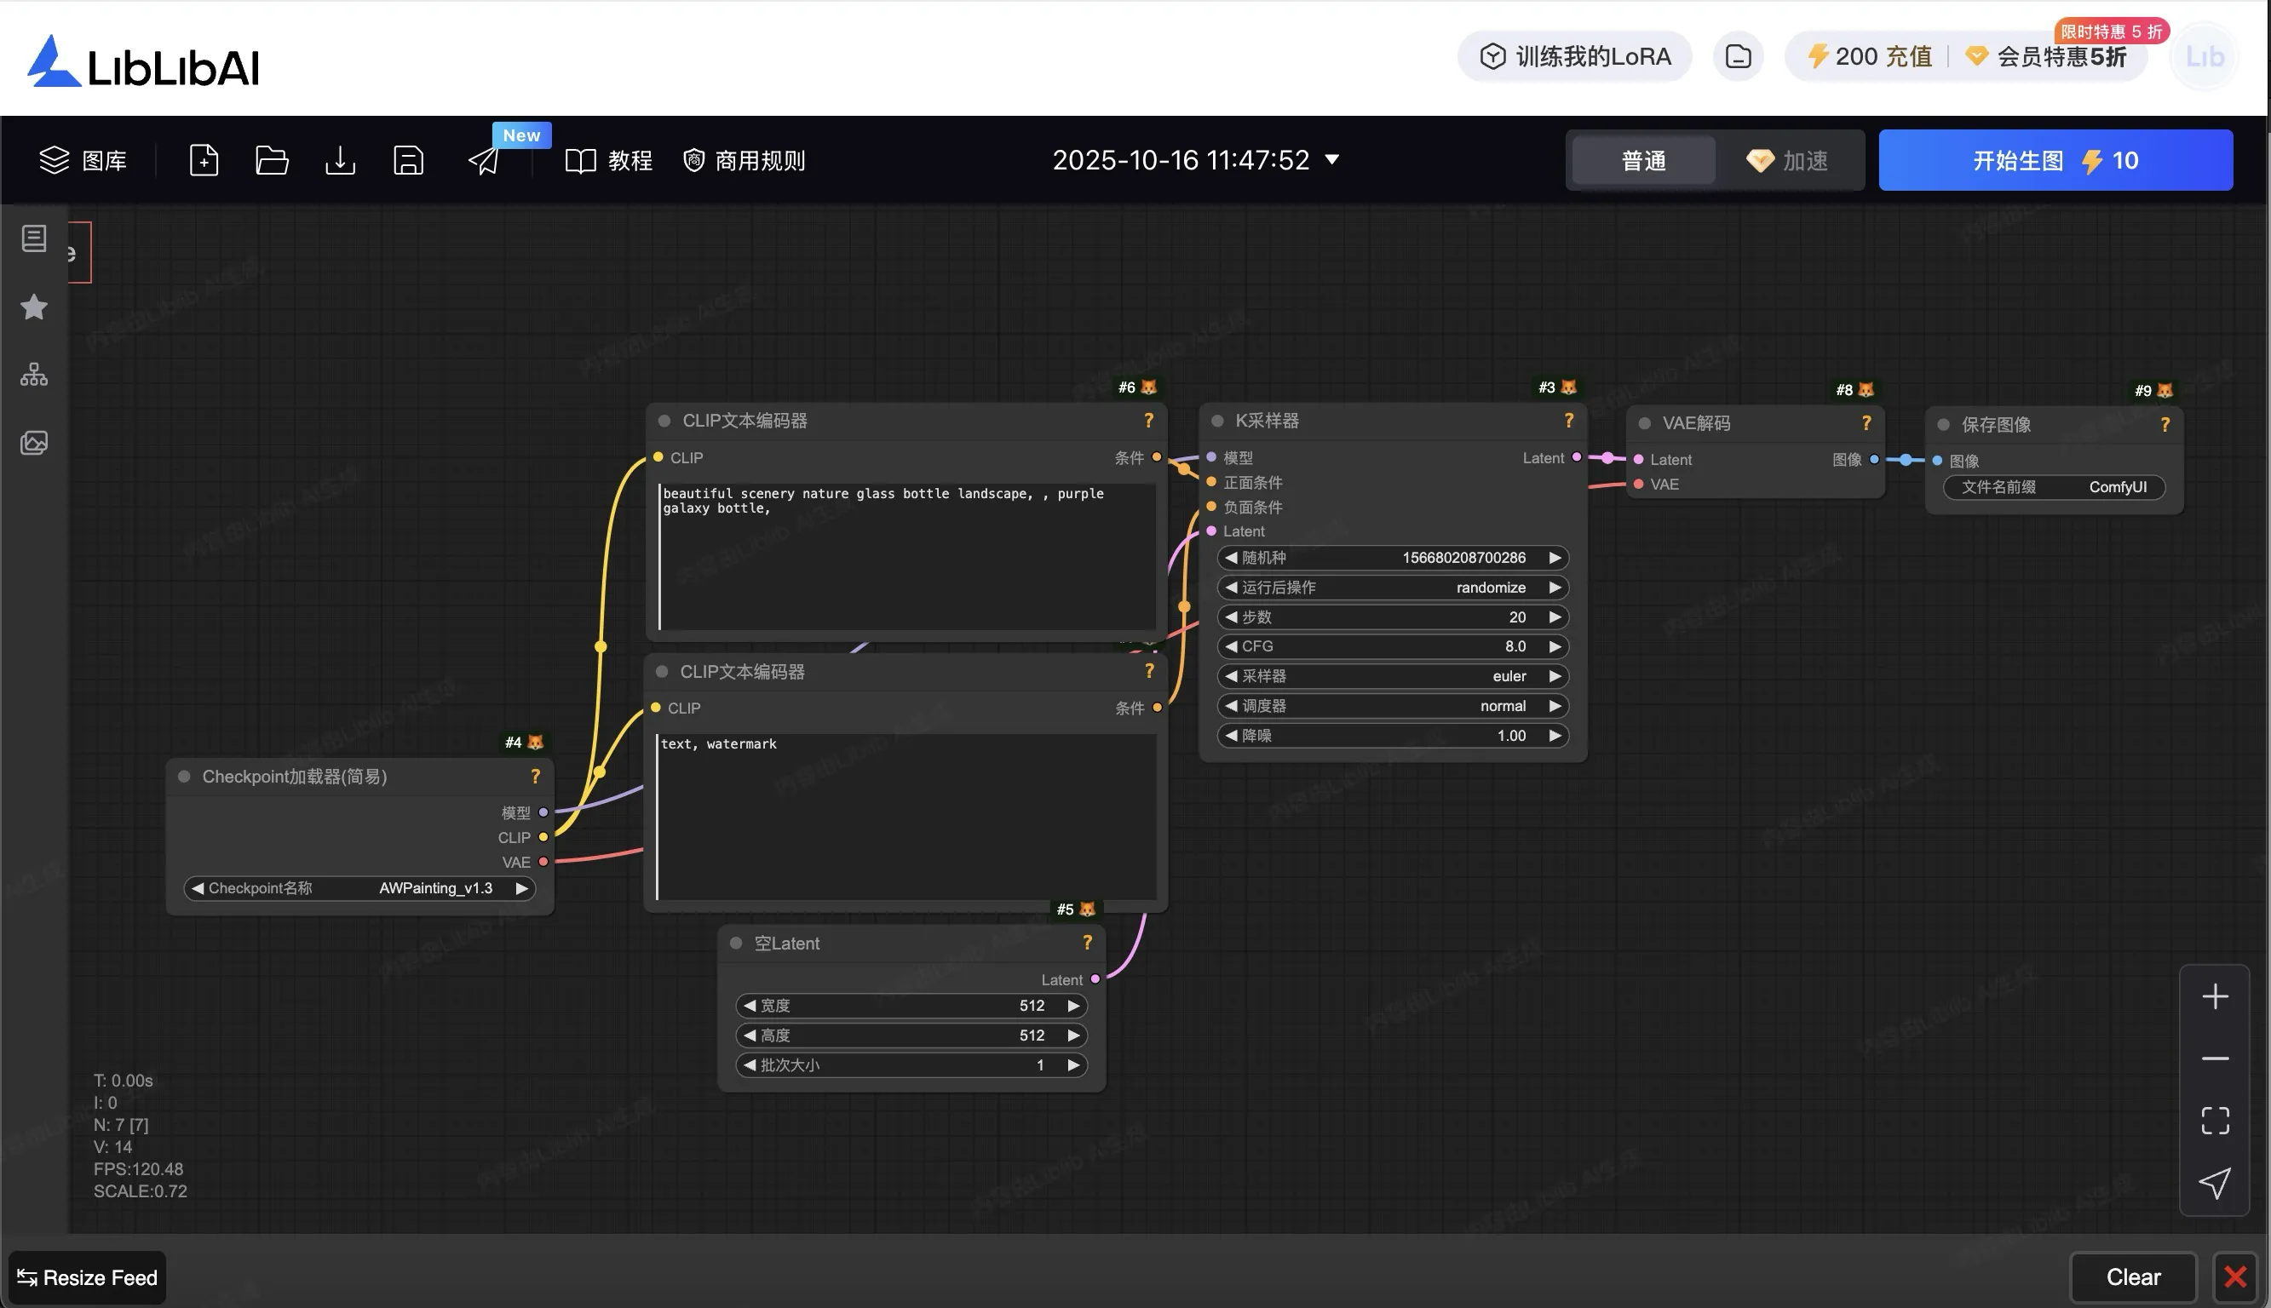The image size is (2271, 1308).
Task: Click the save floppy disk icon
Action: [x=408, y=161]
